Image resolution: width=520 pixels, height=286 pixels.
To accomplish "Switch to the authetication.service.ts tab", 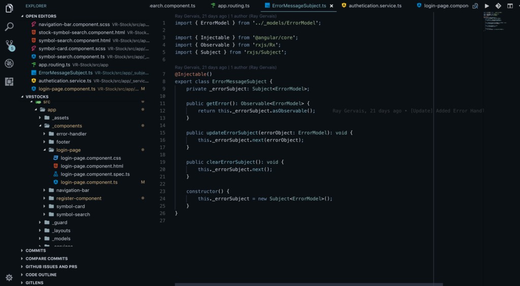I will click(371, 6).
